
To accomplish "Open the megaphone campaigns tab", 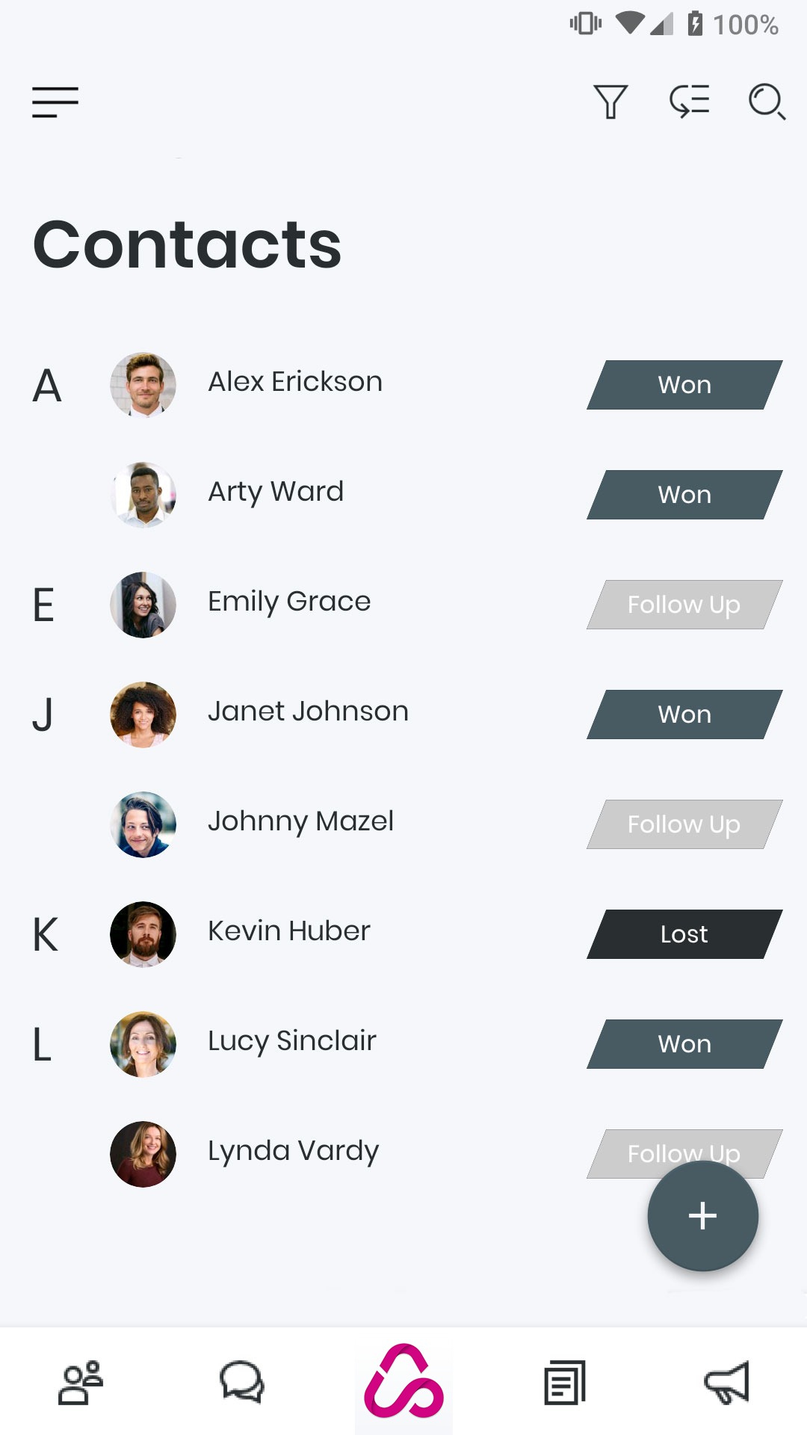I will click(726, 1383).
